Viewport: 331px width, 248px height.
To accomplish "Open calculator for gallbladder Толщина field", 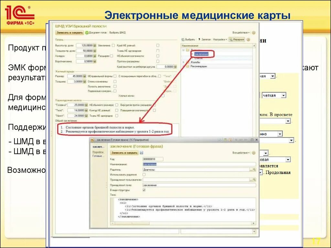I will click(84, 81).
